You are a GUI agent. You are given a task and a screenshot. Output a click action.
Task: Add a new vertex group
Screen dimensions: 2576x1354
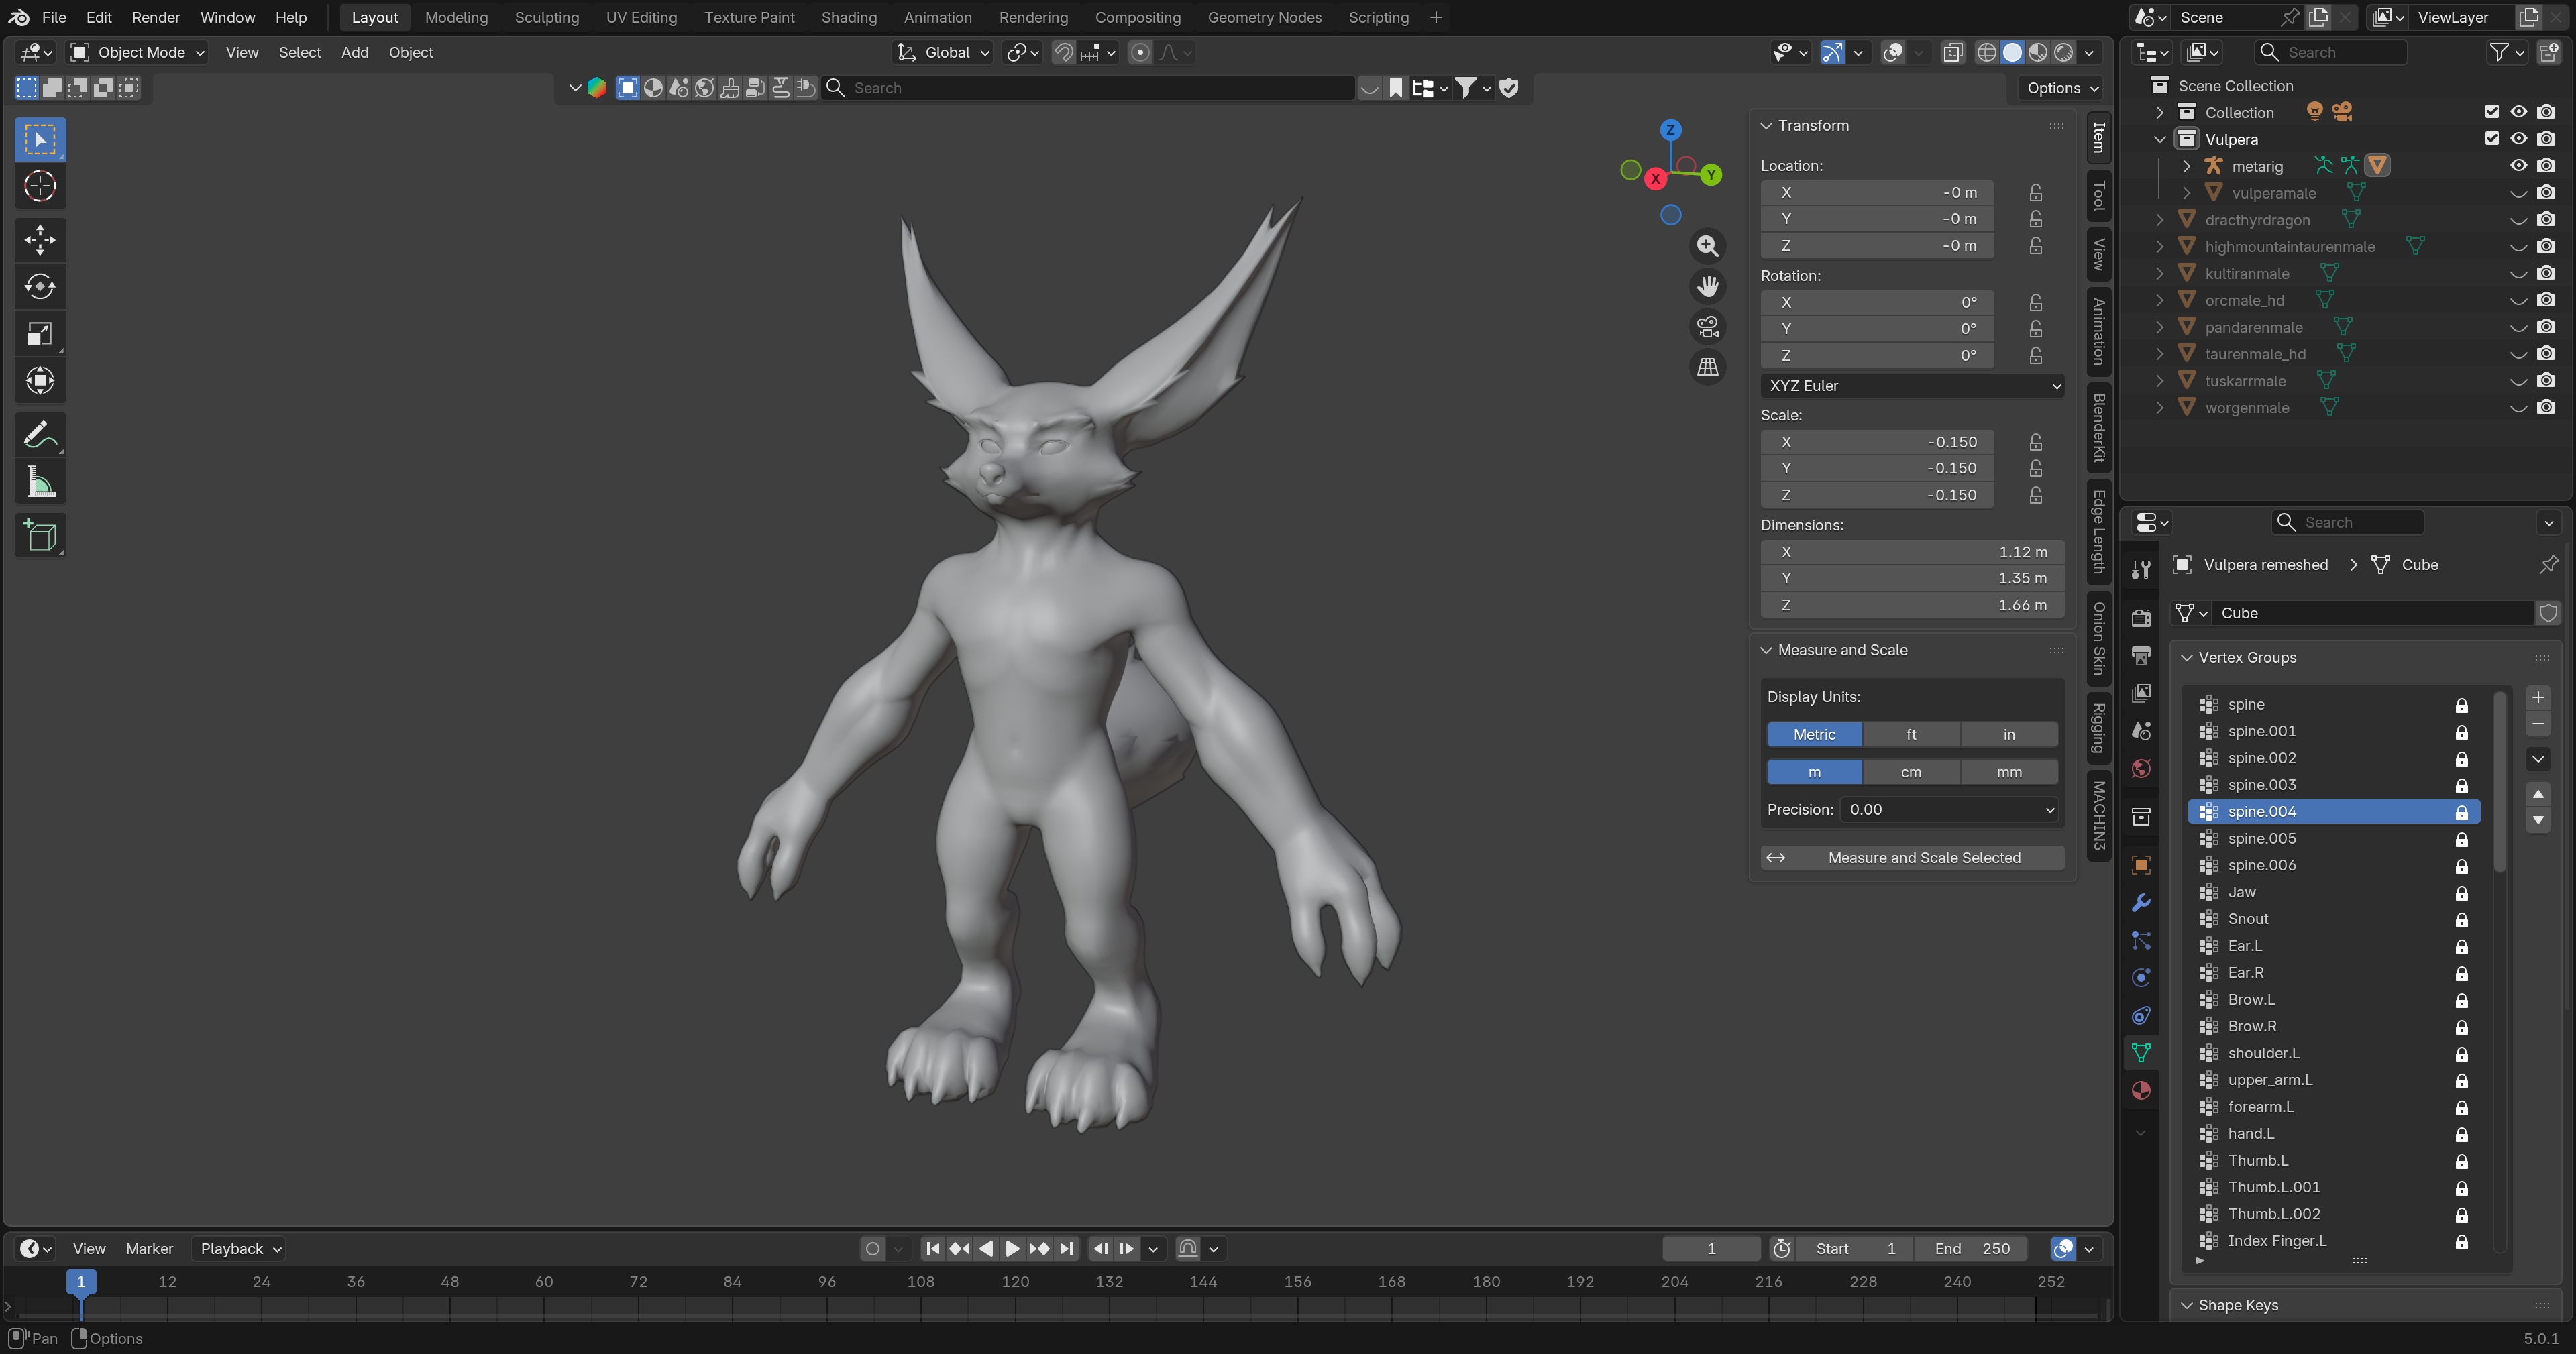coord(2538,698)
